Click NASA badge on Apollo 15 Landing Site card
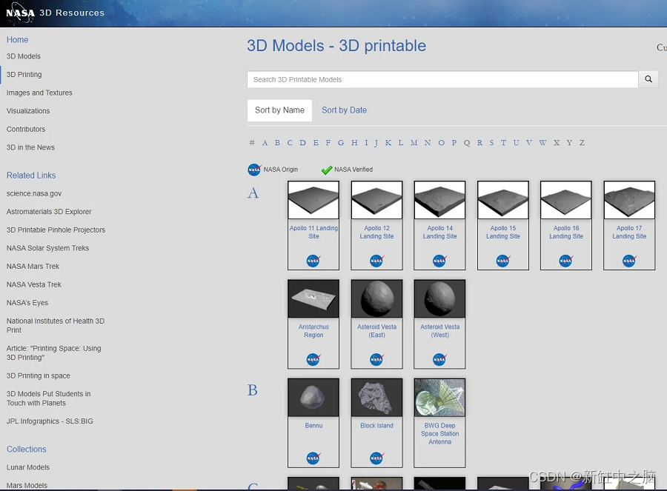667x491 pixels. (x=502, y=261)
